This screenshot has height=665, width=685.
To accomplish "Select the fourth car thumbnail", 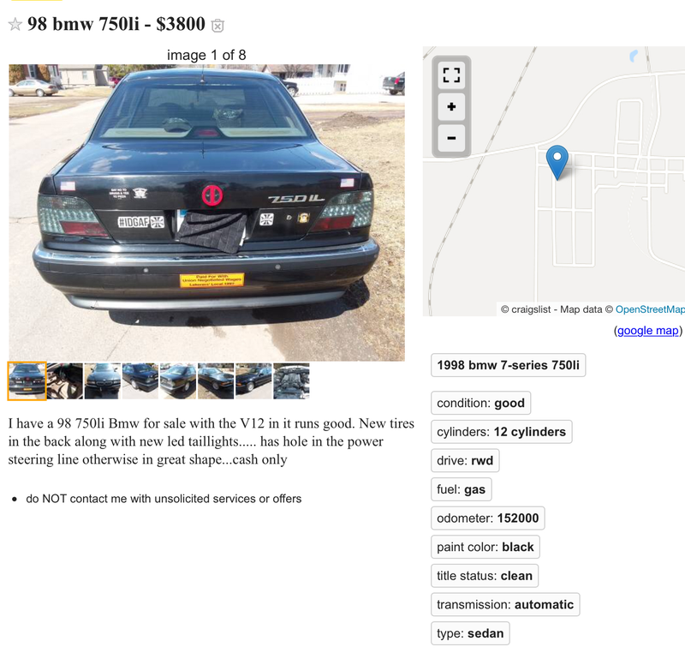I will (140, 380).
